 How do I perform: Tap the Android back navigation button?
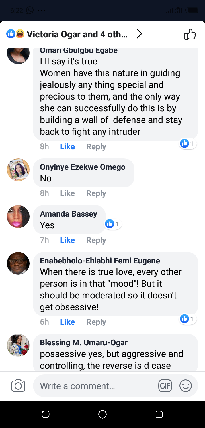pos(159,414)
